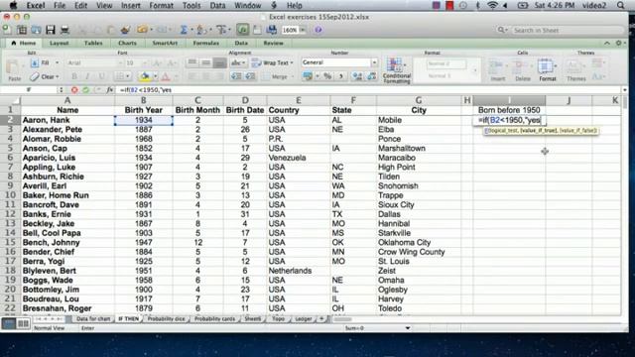
Task: Click the new workbook icon
Action: (x=7, y=30)
